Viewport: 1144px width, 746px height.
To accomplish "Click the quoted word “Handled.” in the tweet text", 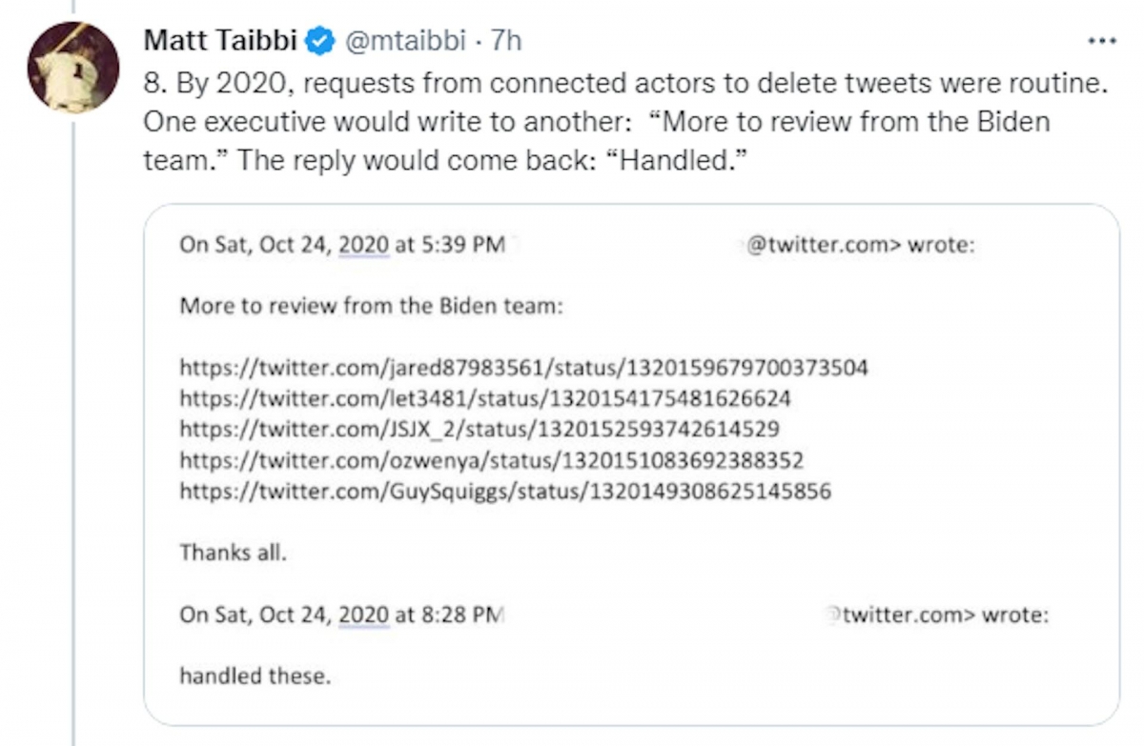I will point(682,160).
